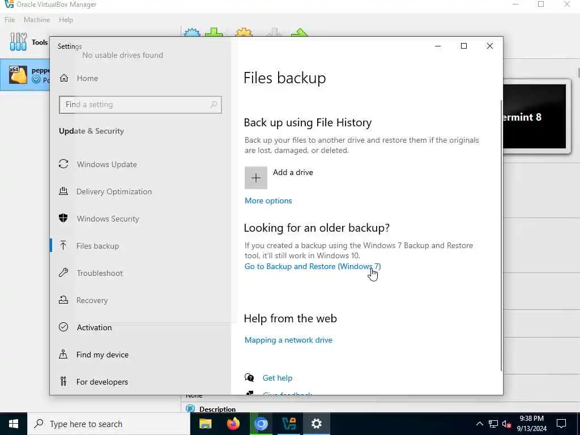Image resolution: width=580 pixels, height=435 pixels.
Task: Click the Settings window vertical scrollbar
Action: click(501, 235)
